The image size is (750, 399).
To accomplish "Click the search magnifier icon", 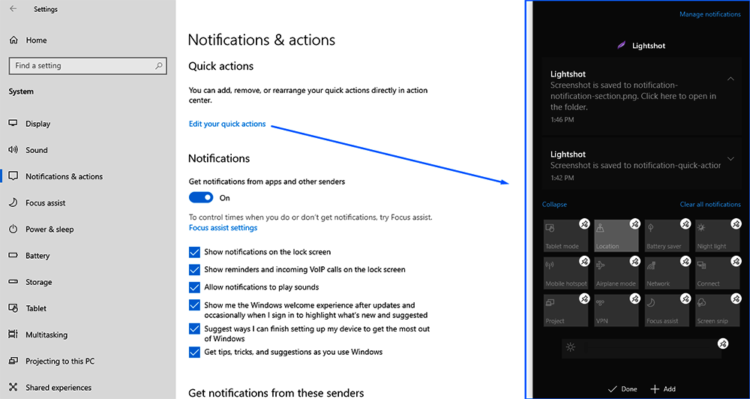I will 159,66.
